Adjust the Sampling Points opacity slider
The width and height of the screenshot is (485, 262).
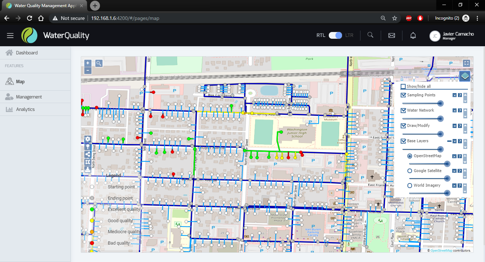422,103
